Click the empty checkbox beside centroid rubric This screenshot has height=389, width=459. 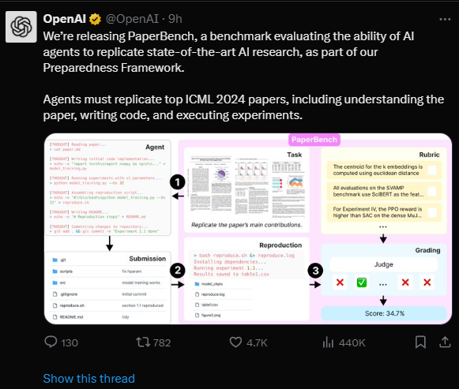click(x=432, y=170)
